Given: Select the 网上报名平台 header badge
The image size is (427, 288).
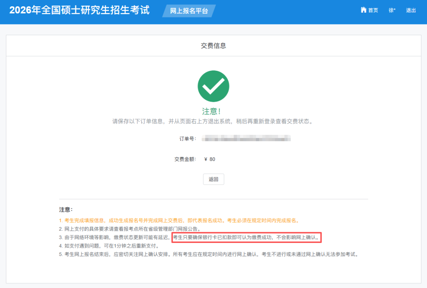Looking at the screenshot, I should click(x=189, y=11).
